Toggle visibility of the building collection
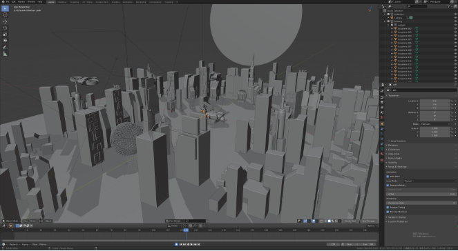 [x=456, y=21]
